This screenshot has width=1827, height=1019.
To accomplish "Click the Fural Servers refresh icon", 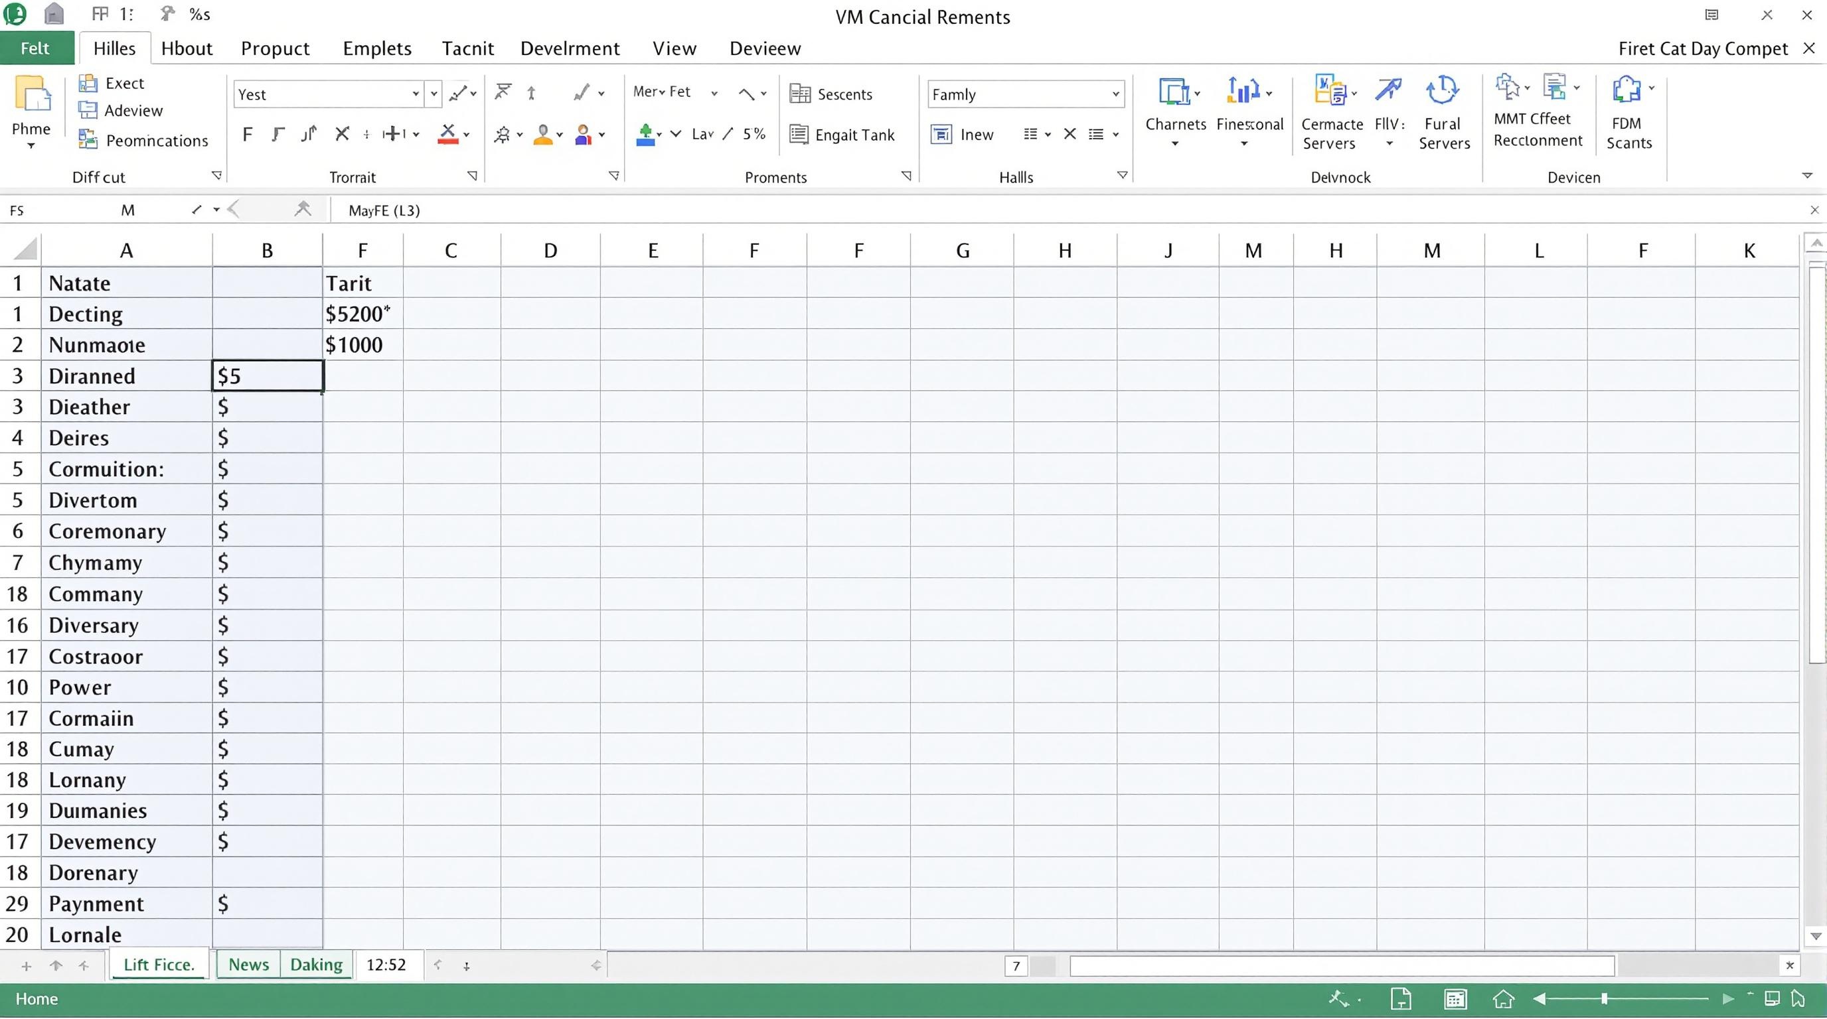I will (1442, 91).
